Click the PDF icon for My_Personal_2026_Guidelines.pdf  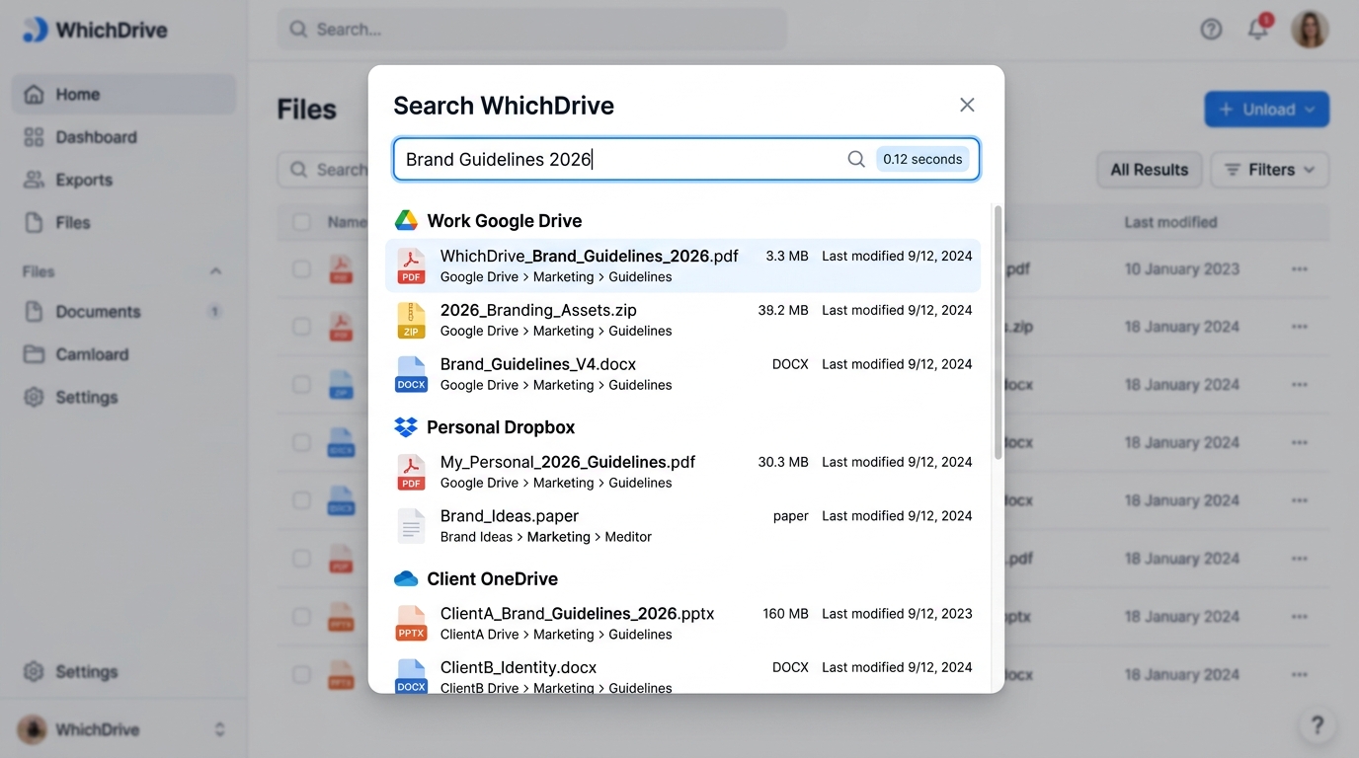click(x=411, y=472)
